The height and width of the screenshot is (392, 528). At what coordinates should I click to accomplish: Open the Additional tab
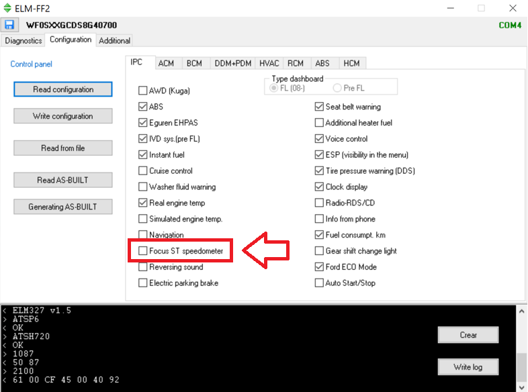pyautogui.click(x=114, y=40)
